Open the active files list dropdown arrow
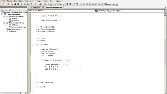The image size is (167, 94). [x=163, y=7]
